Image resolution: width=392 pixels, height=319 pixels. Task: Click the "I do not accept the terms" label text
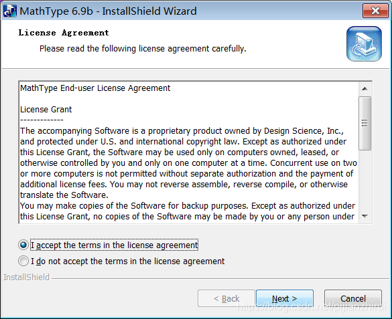coord(127,261)
